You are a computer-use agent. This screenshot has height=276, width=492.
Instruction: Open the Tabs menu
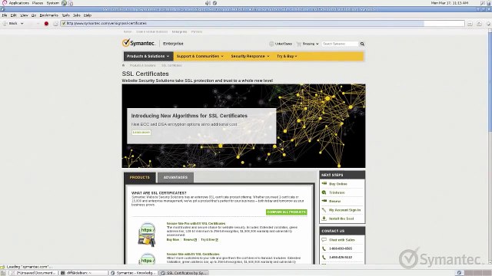(77, 15)
